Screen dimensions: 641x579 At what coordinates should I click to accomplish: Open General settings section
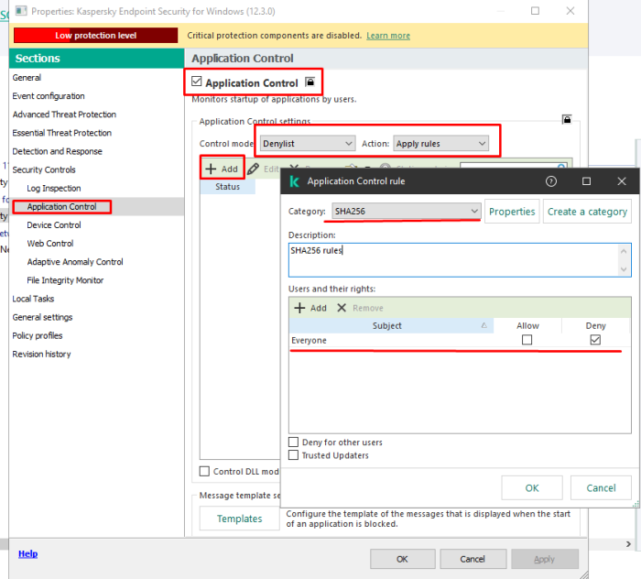[x=42, y=317]
